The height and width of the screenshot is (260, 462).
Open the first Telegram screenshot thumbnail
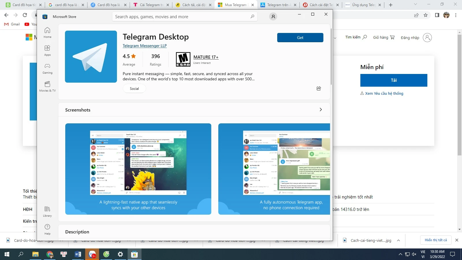click(138, 169)
